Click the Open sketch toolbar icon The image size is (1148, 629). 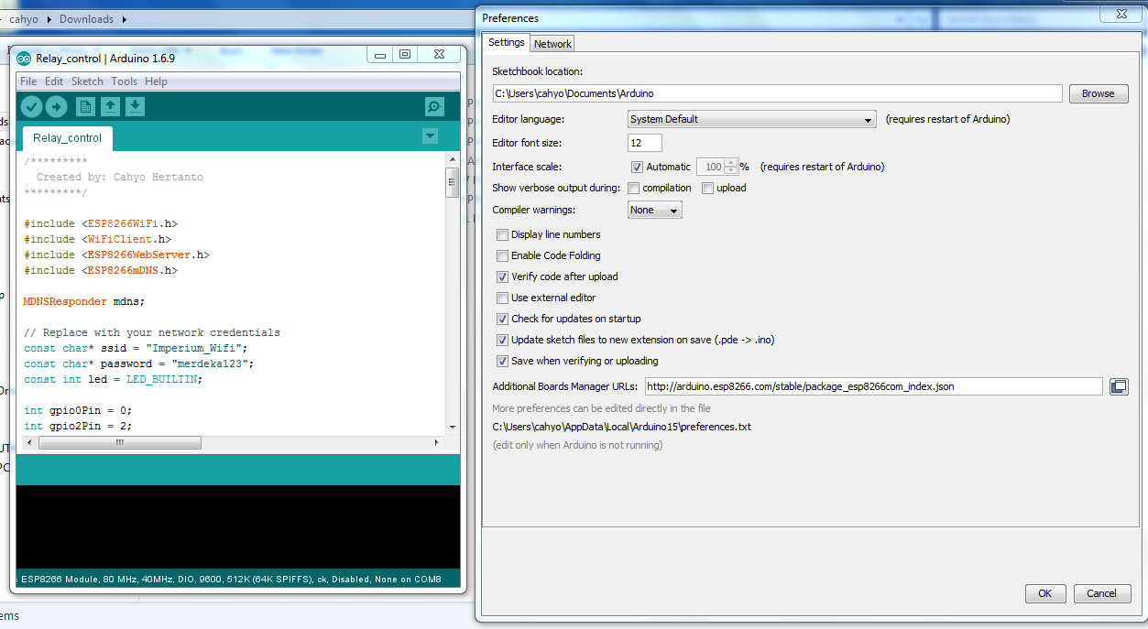(x=110, y=107)
